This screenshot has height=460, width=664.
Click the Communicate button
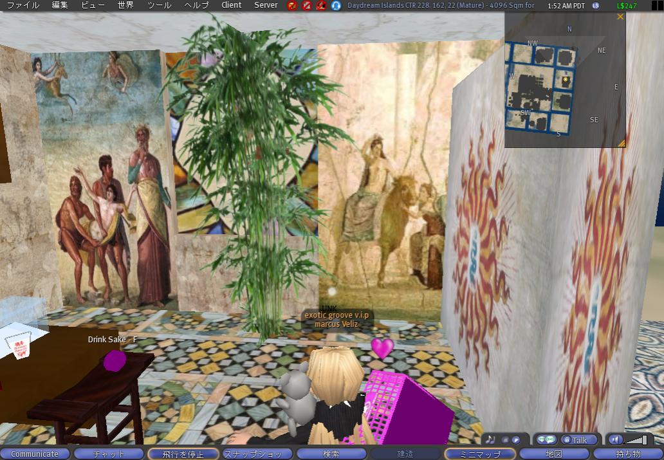tap(35, 454)
